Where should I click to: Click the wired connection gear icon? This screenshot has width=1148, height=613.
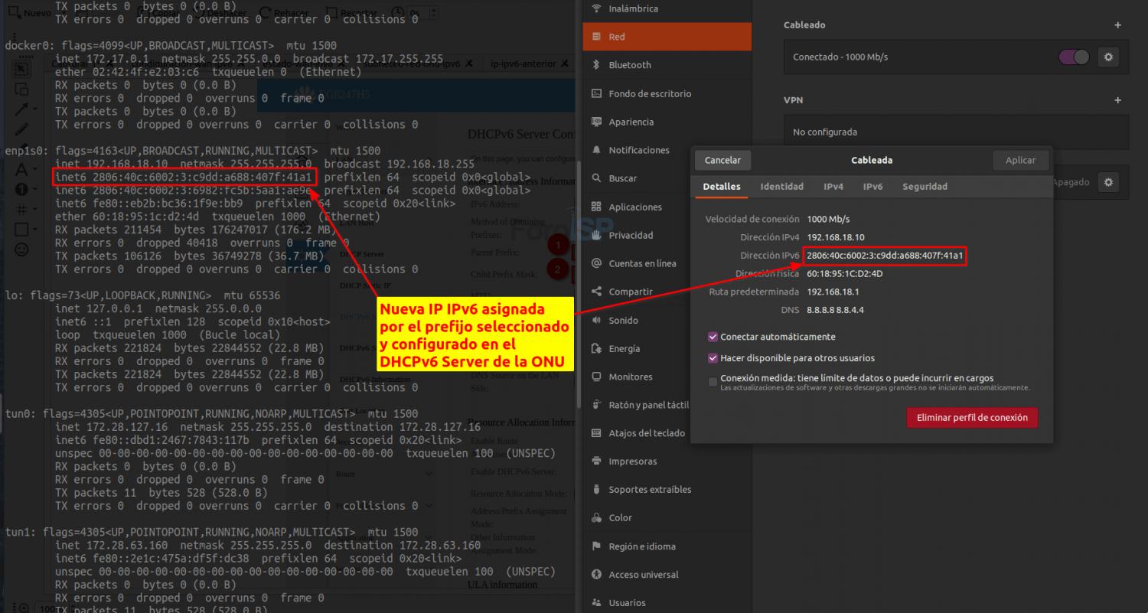[x=1107, y=57]
